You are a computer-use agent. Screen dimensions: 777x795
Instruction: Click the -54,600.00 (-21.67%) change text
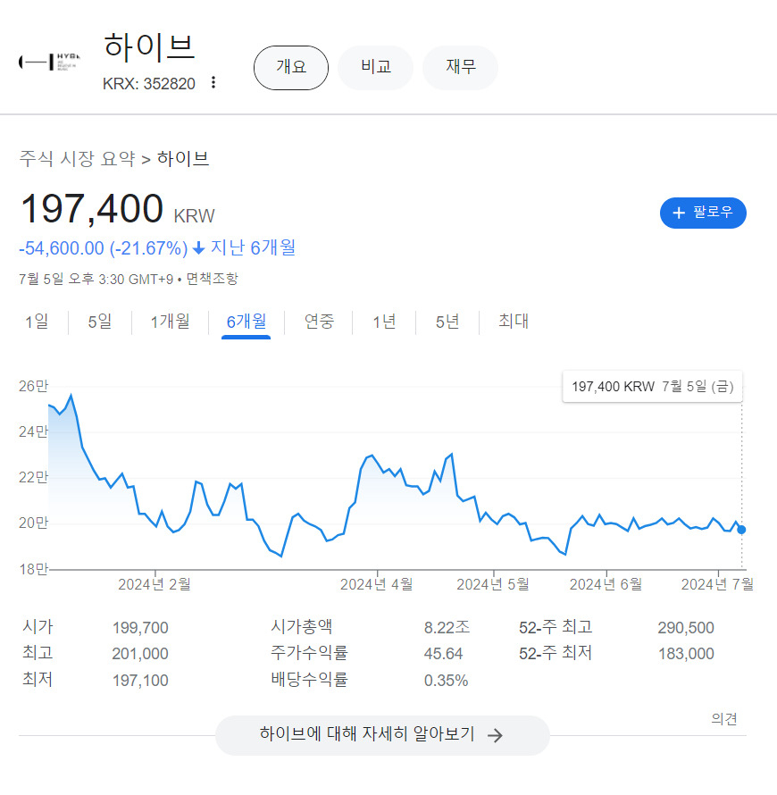click(104, 248)
